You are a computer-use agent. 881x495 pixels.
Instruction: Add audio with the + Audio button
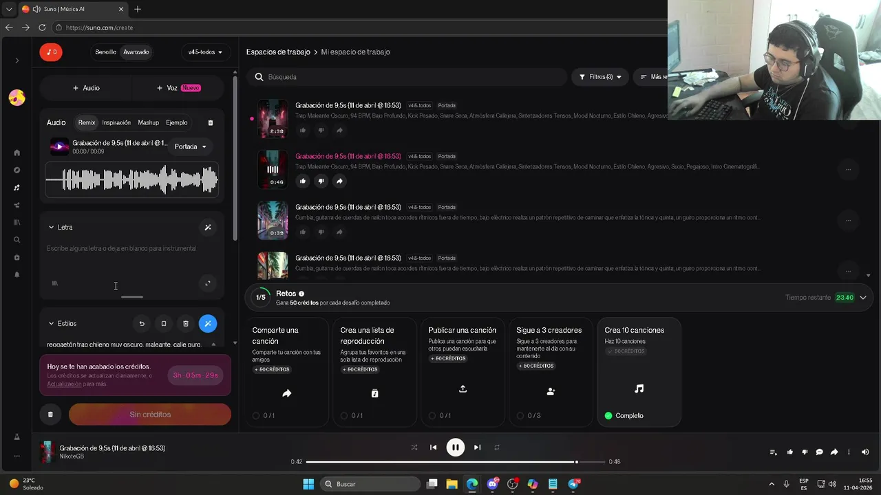(x=86, y=88)
